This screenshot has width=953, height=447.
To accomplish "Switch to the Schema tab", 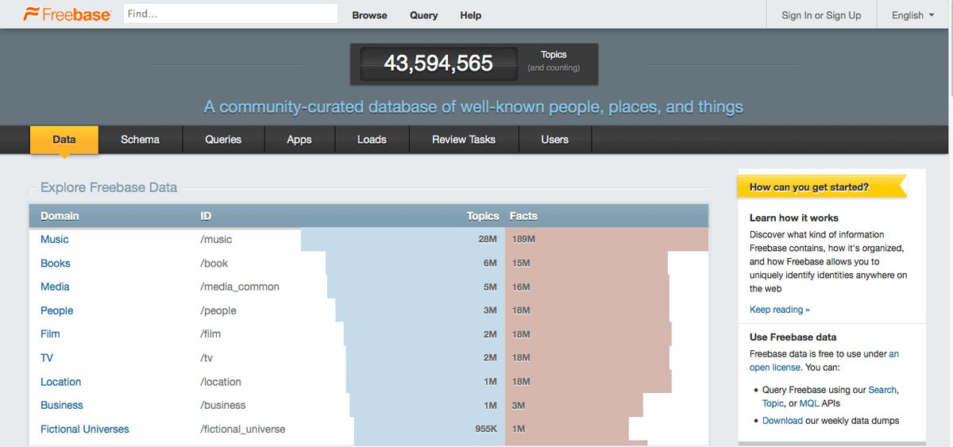I will click(x=140, y=140).
